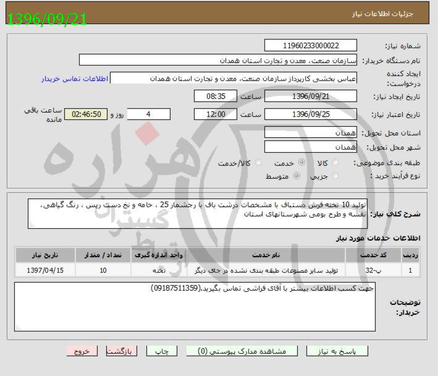Click the green date stamp 1396/09/21
This screenshot has height=376, width=438.
(46, 19)
